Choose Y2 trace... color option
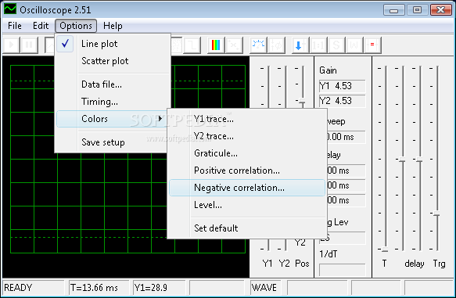The height and width of the screenshot is (298, 456). tap(247, 136)
